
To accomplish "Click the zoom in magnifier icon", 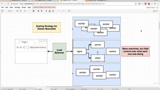I will 17,11.
